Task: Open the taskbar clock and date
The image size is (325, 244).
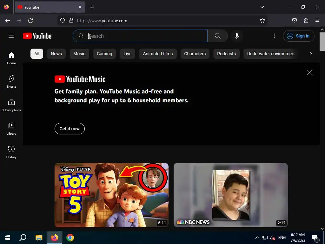Action: [x=298, y=238]
